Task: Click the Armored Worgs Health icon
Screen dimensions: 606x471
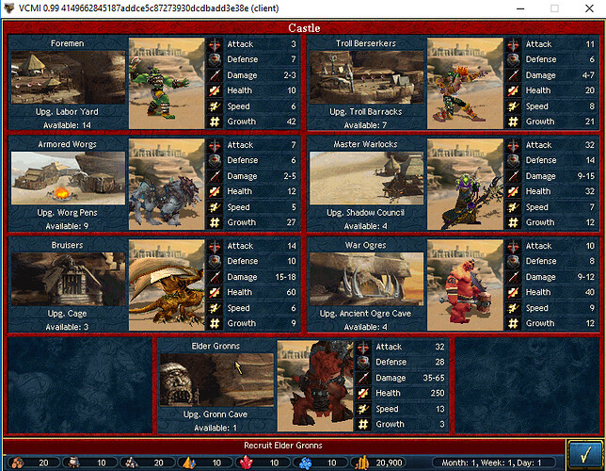Action: pos(215,191)
